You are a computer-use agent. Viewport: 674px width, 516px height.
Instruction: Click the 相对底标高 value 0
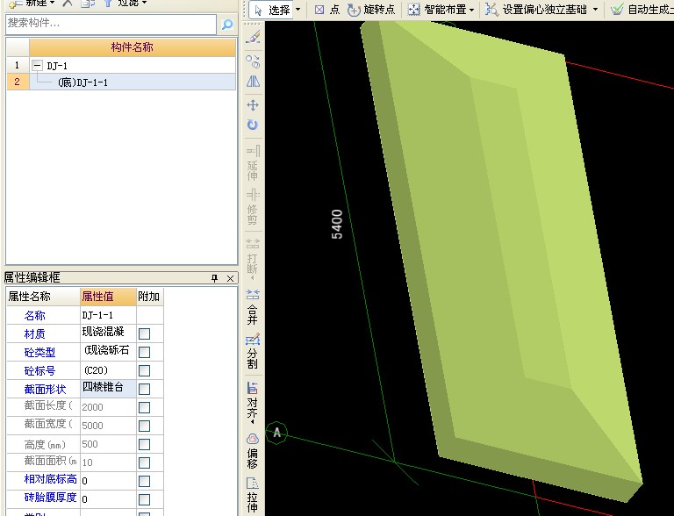108,481
